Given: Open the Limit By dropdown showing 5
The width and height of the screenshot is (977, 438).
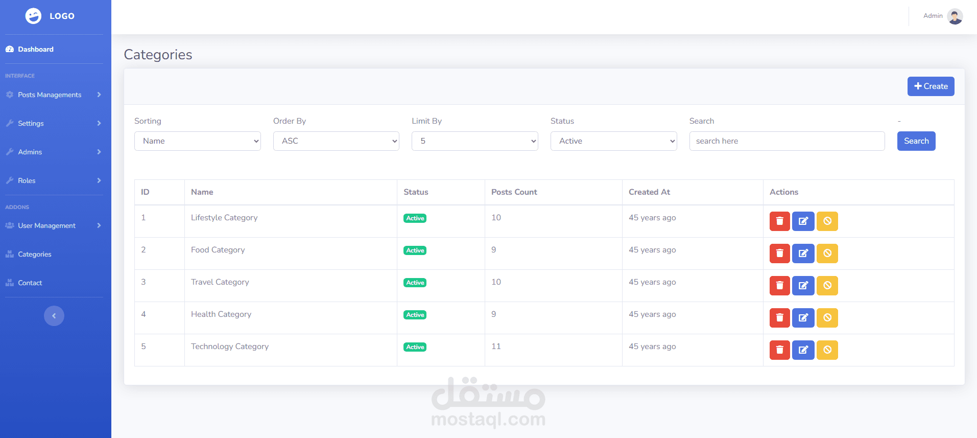Looking at the screenshot, I should 475,141.
